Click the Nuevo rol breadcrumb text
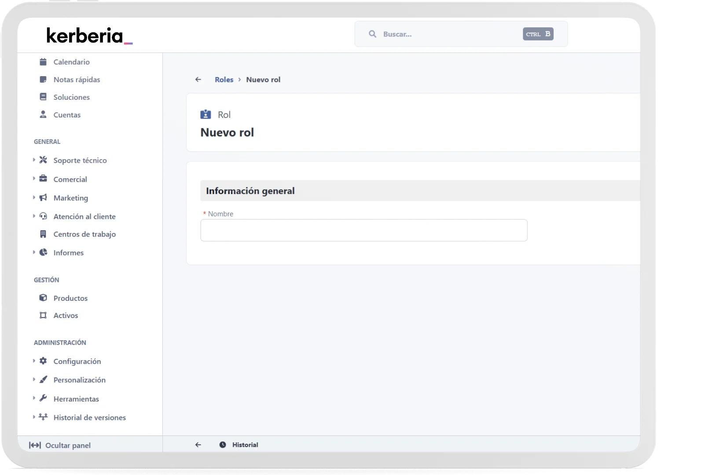This screenshot has height=475, width=701. pyautogui.click(x=263, y=80)
